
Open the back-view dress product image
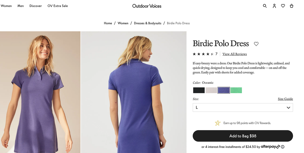(x=134, y=92)
